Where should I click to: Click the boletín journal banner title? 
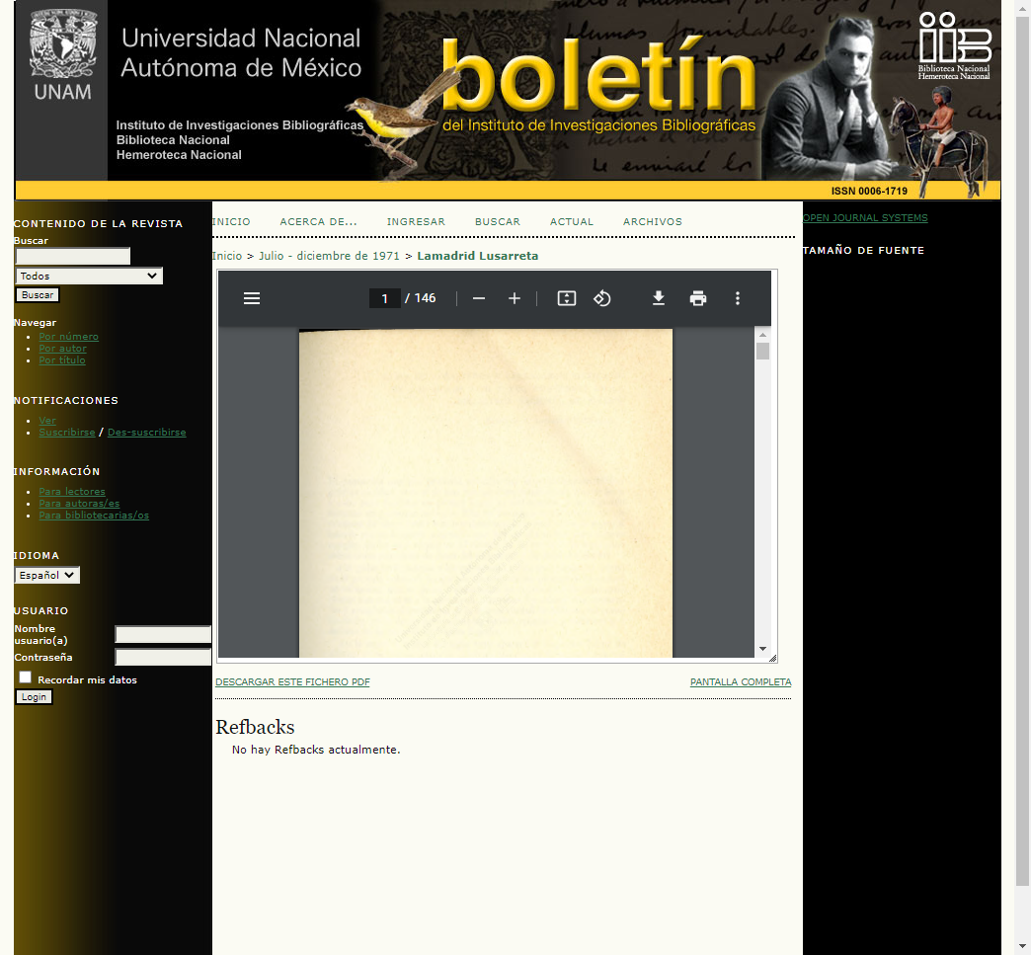(598, 74)
